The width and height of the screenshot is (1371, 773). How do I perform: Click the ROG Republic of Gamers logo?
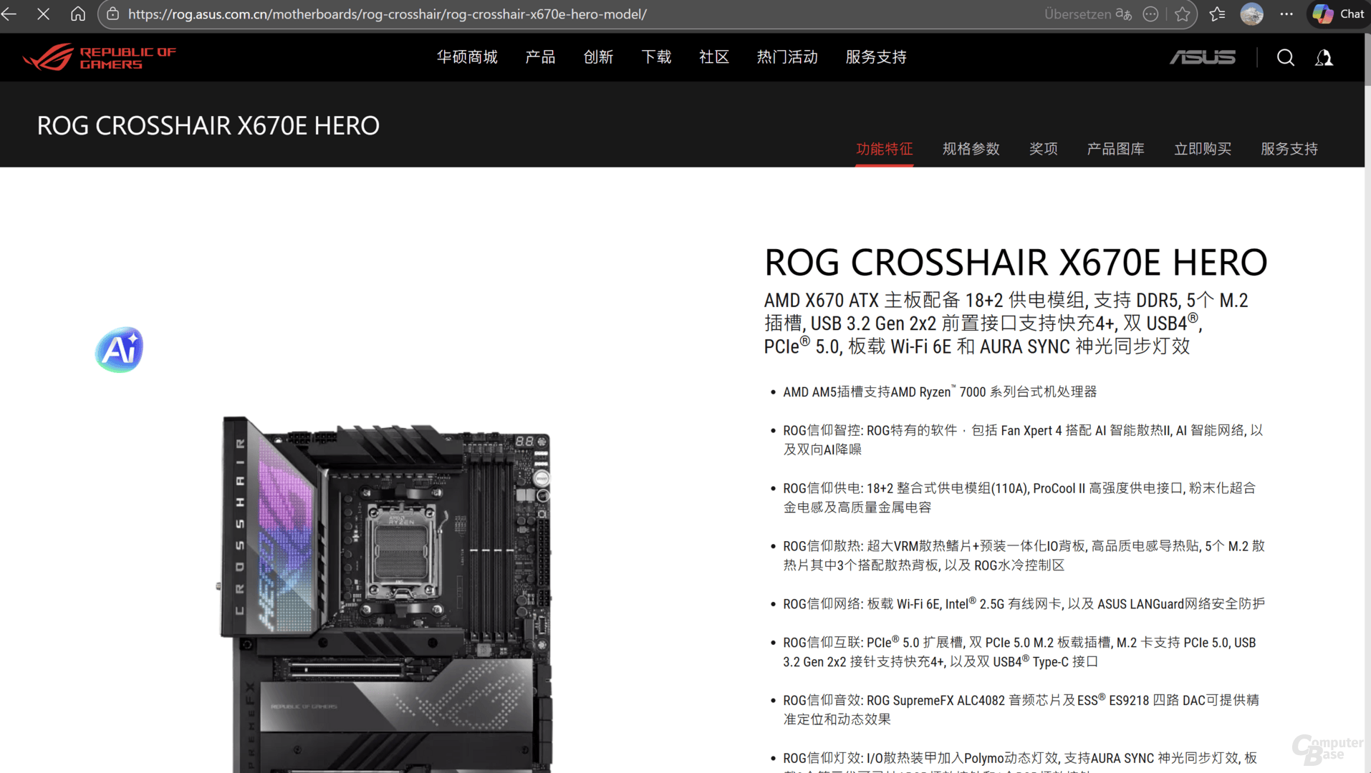99,57
